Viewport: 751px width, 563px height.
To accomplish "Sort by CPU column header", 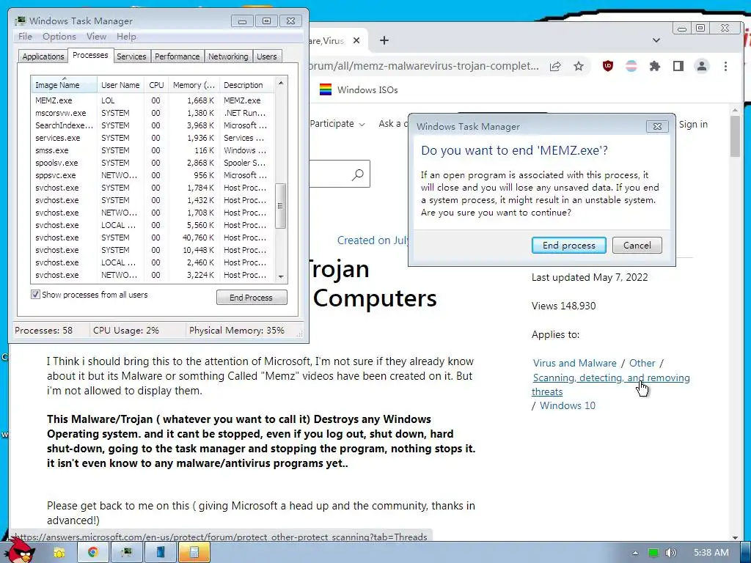I will tap(156, 85).
